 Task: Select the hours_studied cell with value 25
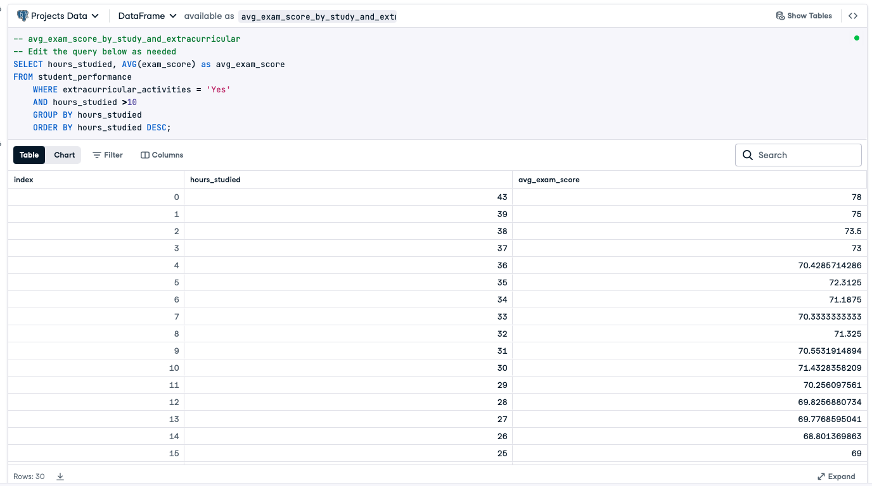coord(348,453)
